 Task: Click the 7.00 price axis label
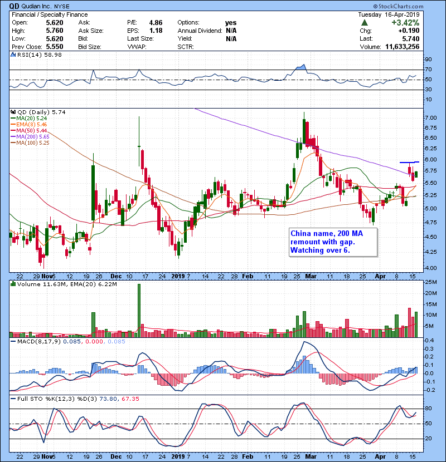pos(430,117)
